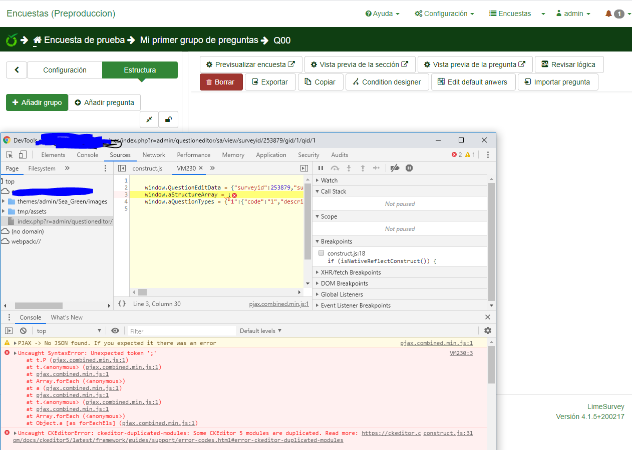632x450 pixels.
Task: Click the inspect element picker icon
Action: point(9,155)
